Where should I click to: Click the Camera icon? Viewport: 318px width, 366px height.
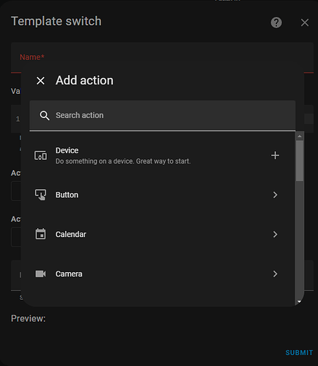(40, 274)
